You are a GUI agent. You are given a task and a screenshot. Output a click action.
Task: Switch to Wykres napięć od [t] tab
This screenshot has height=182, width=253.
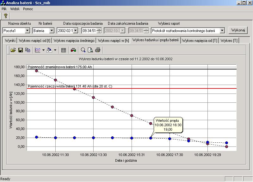click(34, 41)
